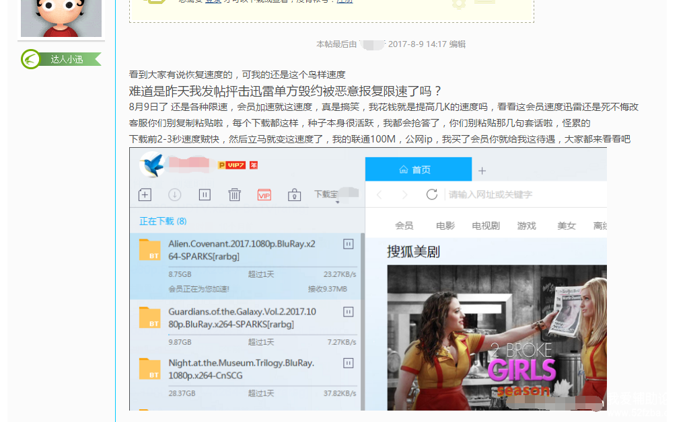
Task: Click the 会员正在为您加速! status text
Action: 199,289
